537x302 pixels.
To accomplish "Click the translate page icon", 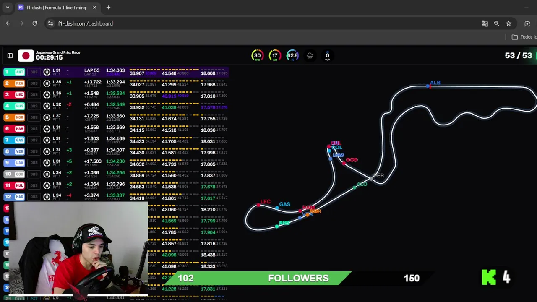I will click(485, 23).
